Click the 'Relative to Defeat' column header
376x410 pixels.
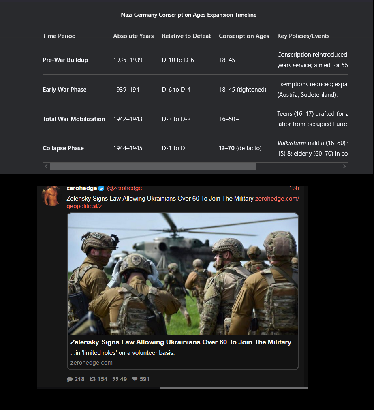point(186,36)
